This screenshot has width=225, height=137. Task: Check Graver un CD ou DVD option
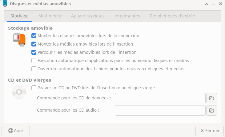(34, 88)
